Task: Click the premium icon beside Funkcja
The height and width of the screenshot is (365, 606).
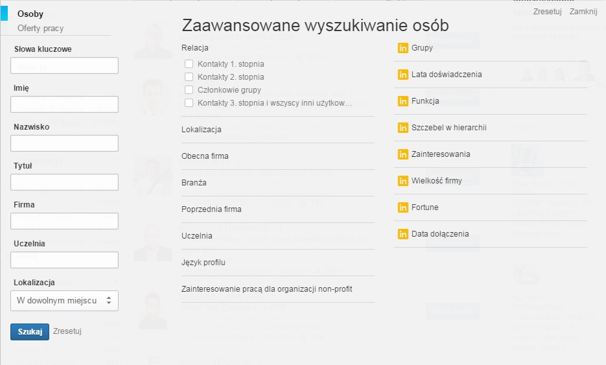Action: pos(402,101)
